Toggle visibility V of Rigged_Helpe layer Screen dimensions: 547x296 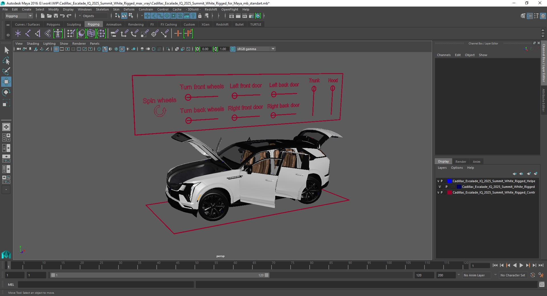click(438, 181)
